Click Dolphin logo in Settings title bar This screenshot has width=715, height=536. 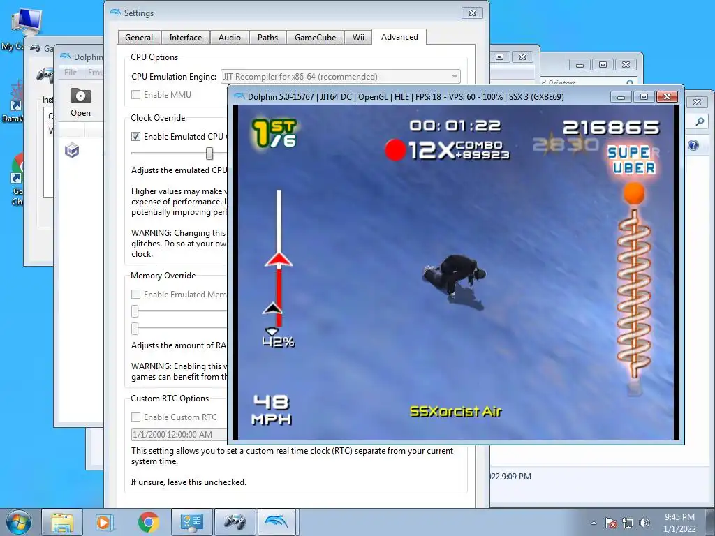click(116, 13)
